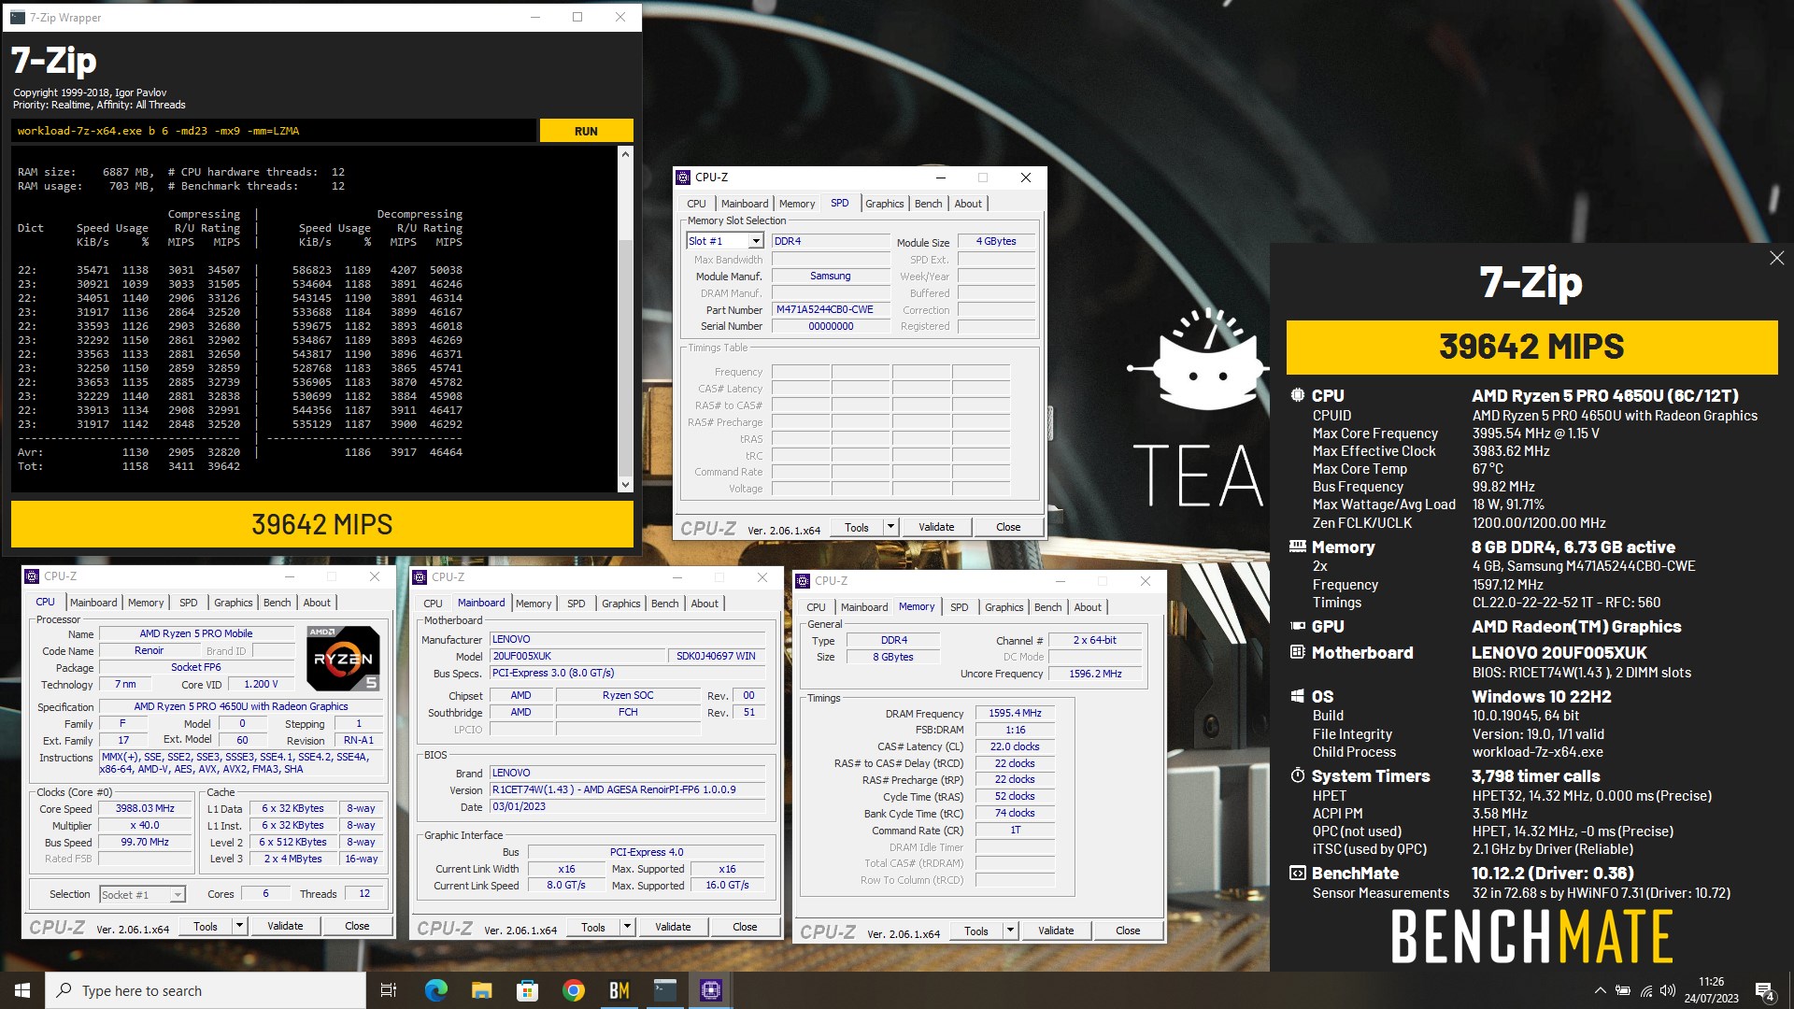Launch Google Chrome from taskbar
The height and width of the screenshot is (1009, 1794).
573,990
